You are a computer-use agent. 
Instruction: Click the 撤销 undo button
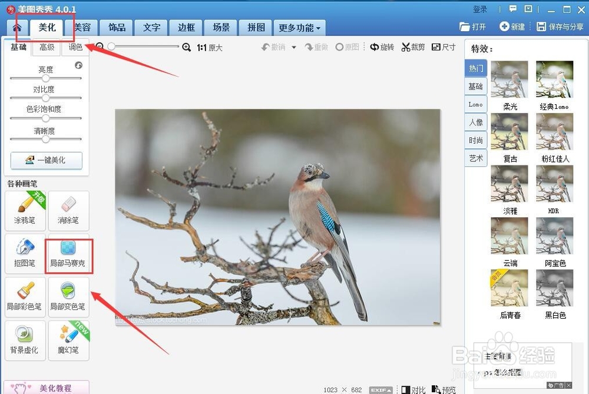click(x=273, y=47)
